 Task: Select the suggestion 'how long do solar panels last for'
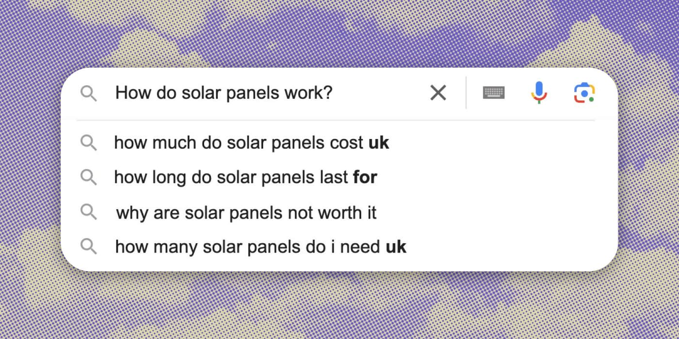coord(245,177)
